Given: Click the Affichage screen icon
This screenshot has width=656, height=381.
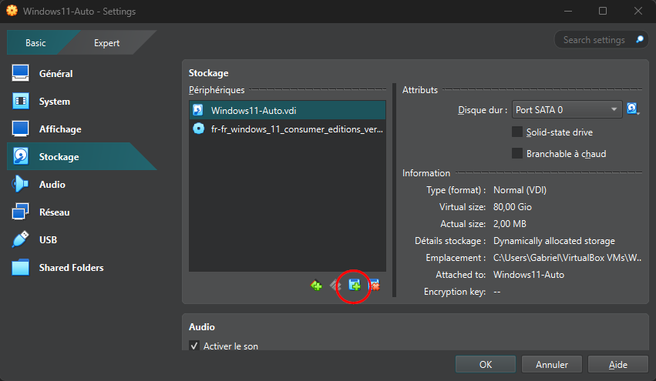Looking at the screenshot, I should pyautogui.click(x=21, y=129).
